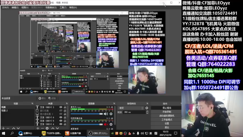The height and width of the screenshot is (137, 243).
Task: Add a new scene with plus icon
Action: [x=3, y=128]
